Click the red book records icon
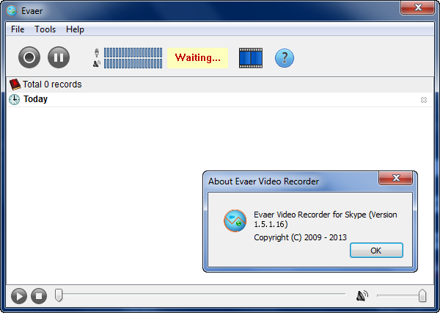 (x=15, y=84)
